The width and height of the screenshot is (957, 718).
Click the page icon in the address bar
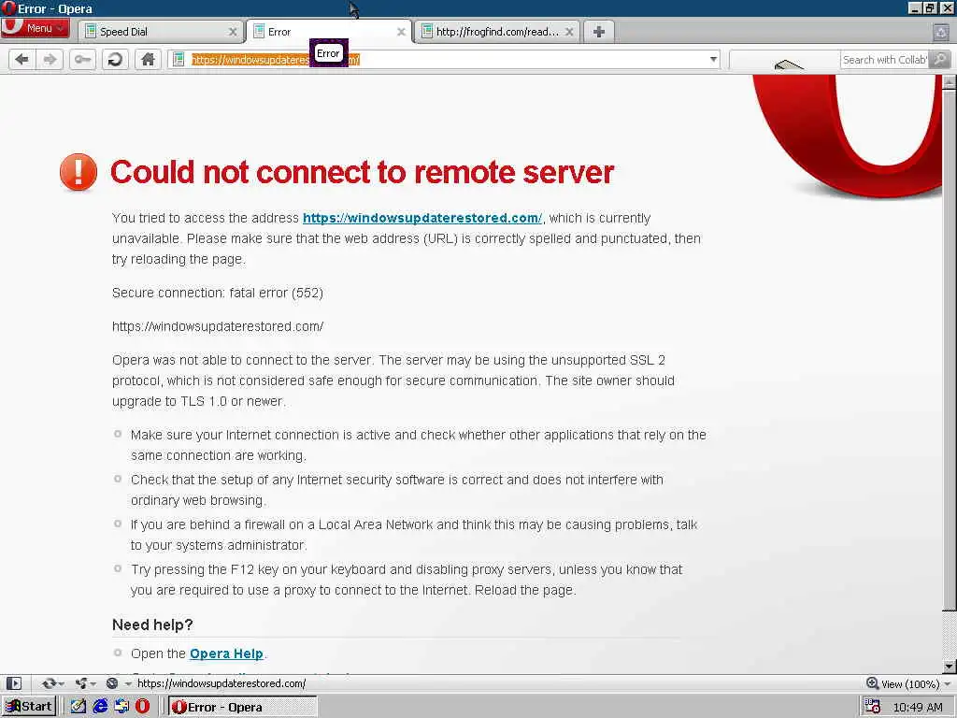(x=179, y=59)
